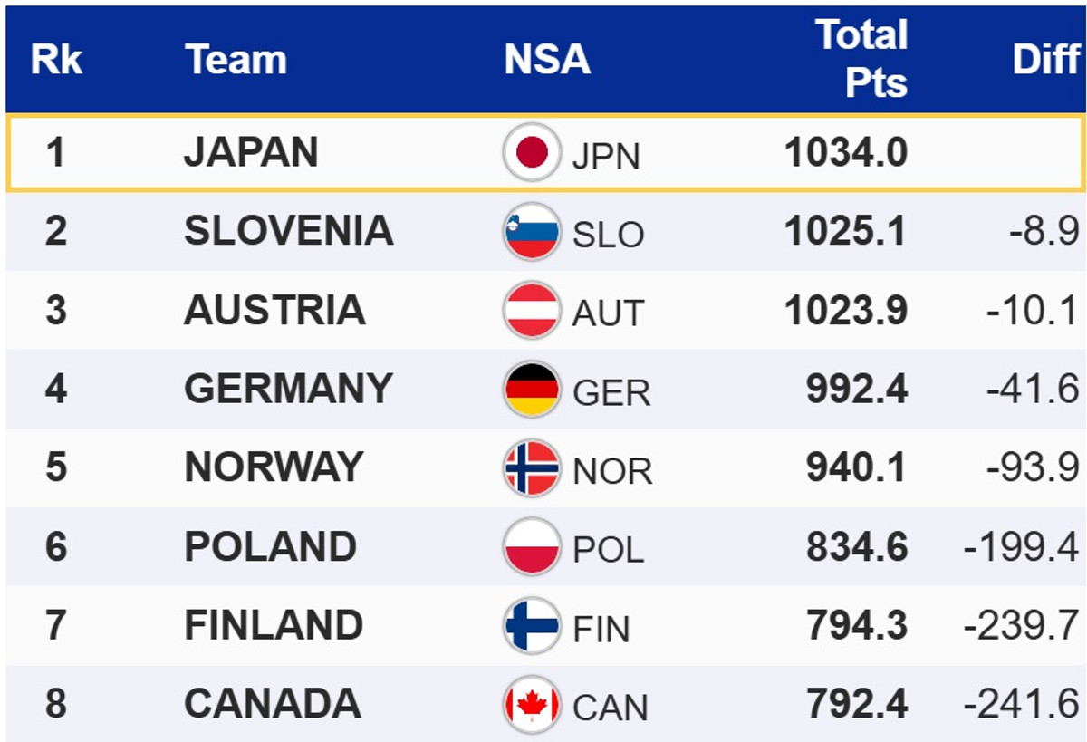Screen dimensions: 1087x742
Task: Sort by the Team column header
Action: [236, 60]
